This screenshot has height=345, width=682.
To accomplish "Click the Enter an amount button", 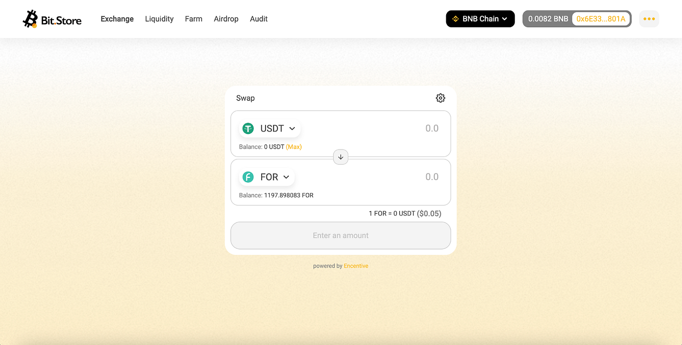I will pyautogui.click(x=341, y=235).
